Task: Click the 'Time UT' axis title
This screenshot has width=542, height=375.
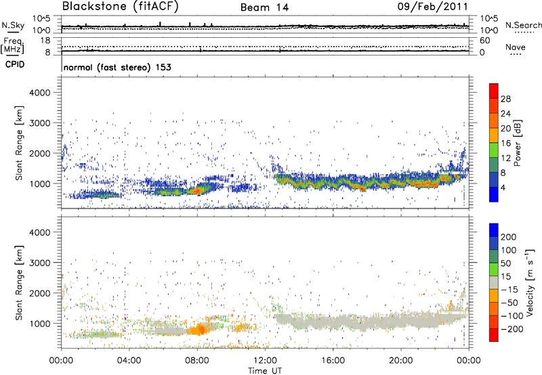Action: (265, 370)
